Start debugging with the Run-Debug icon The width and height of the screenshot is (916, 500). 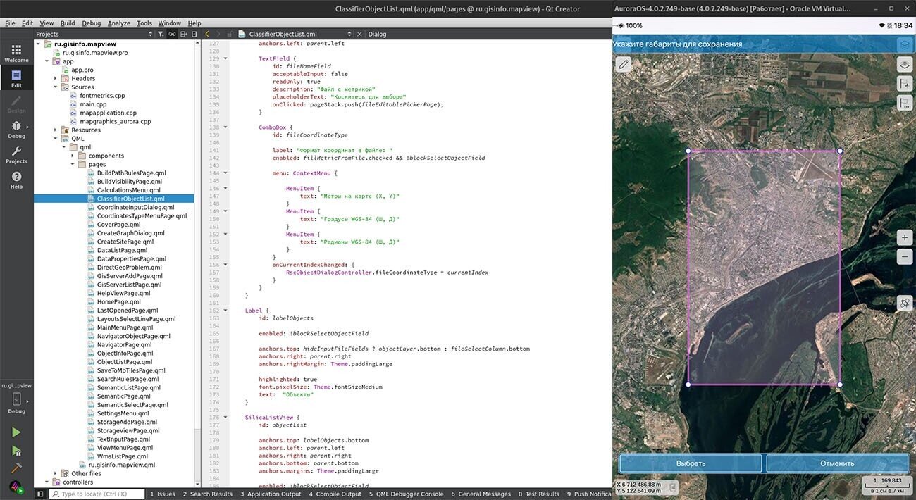click(16, 451)
